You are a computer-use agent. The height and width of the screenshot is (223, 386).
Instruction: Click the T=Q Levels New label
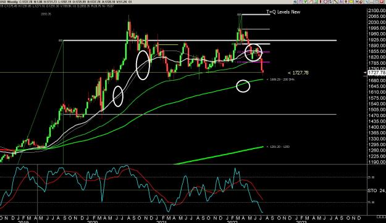coord(283,12)
